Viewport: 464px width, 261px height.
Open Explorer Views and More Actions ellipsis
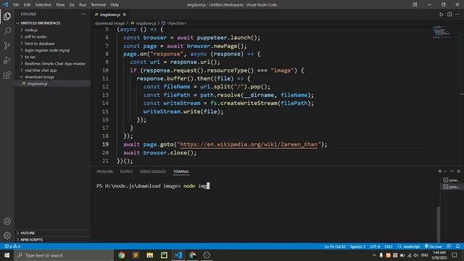tap(83, 14)
